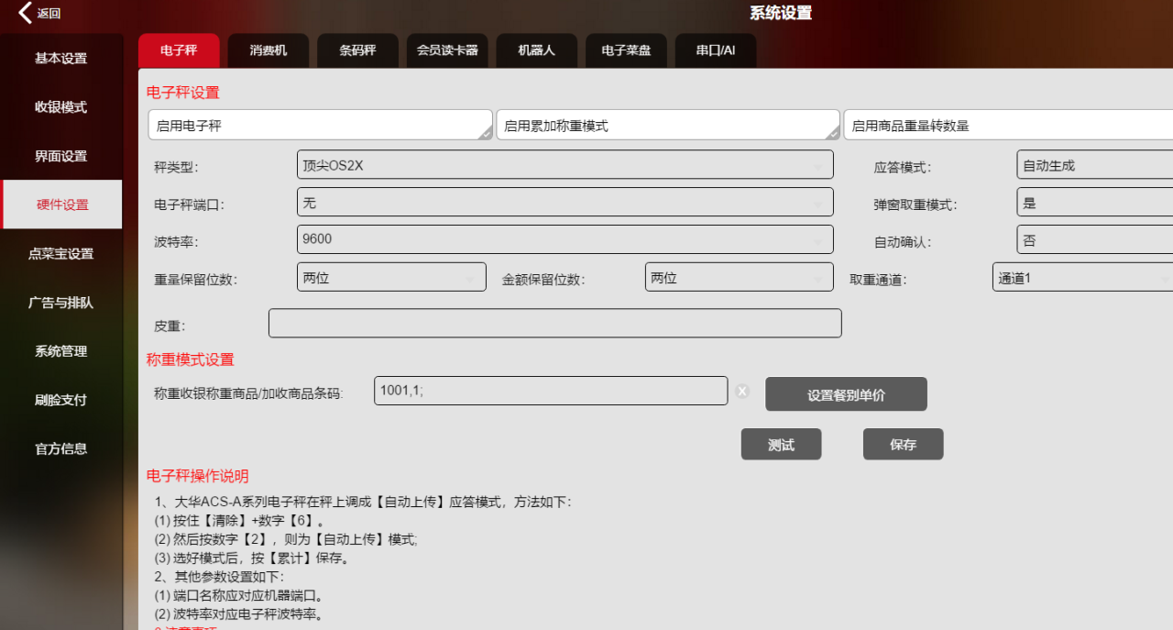This screenshot has height=630, width=1173.
Task: Clear the barcode field with X icon
Action: pyautogui.click(x=742, y=392)
